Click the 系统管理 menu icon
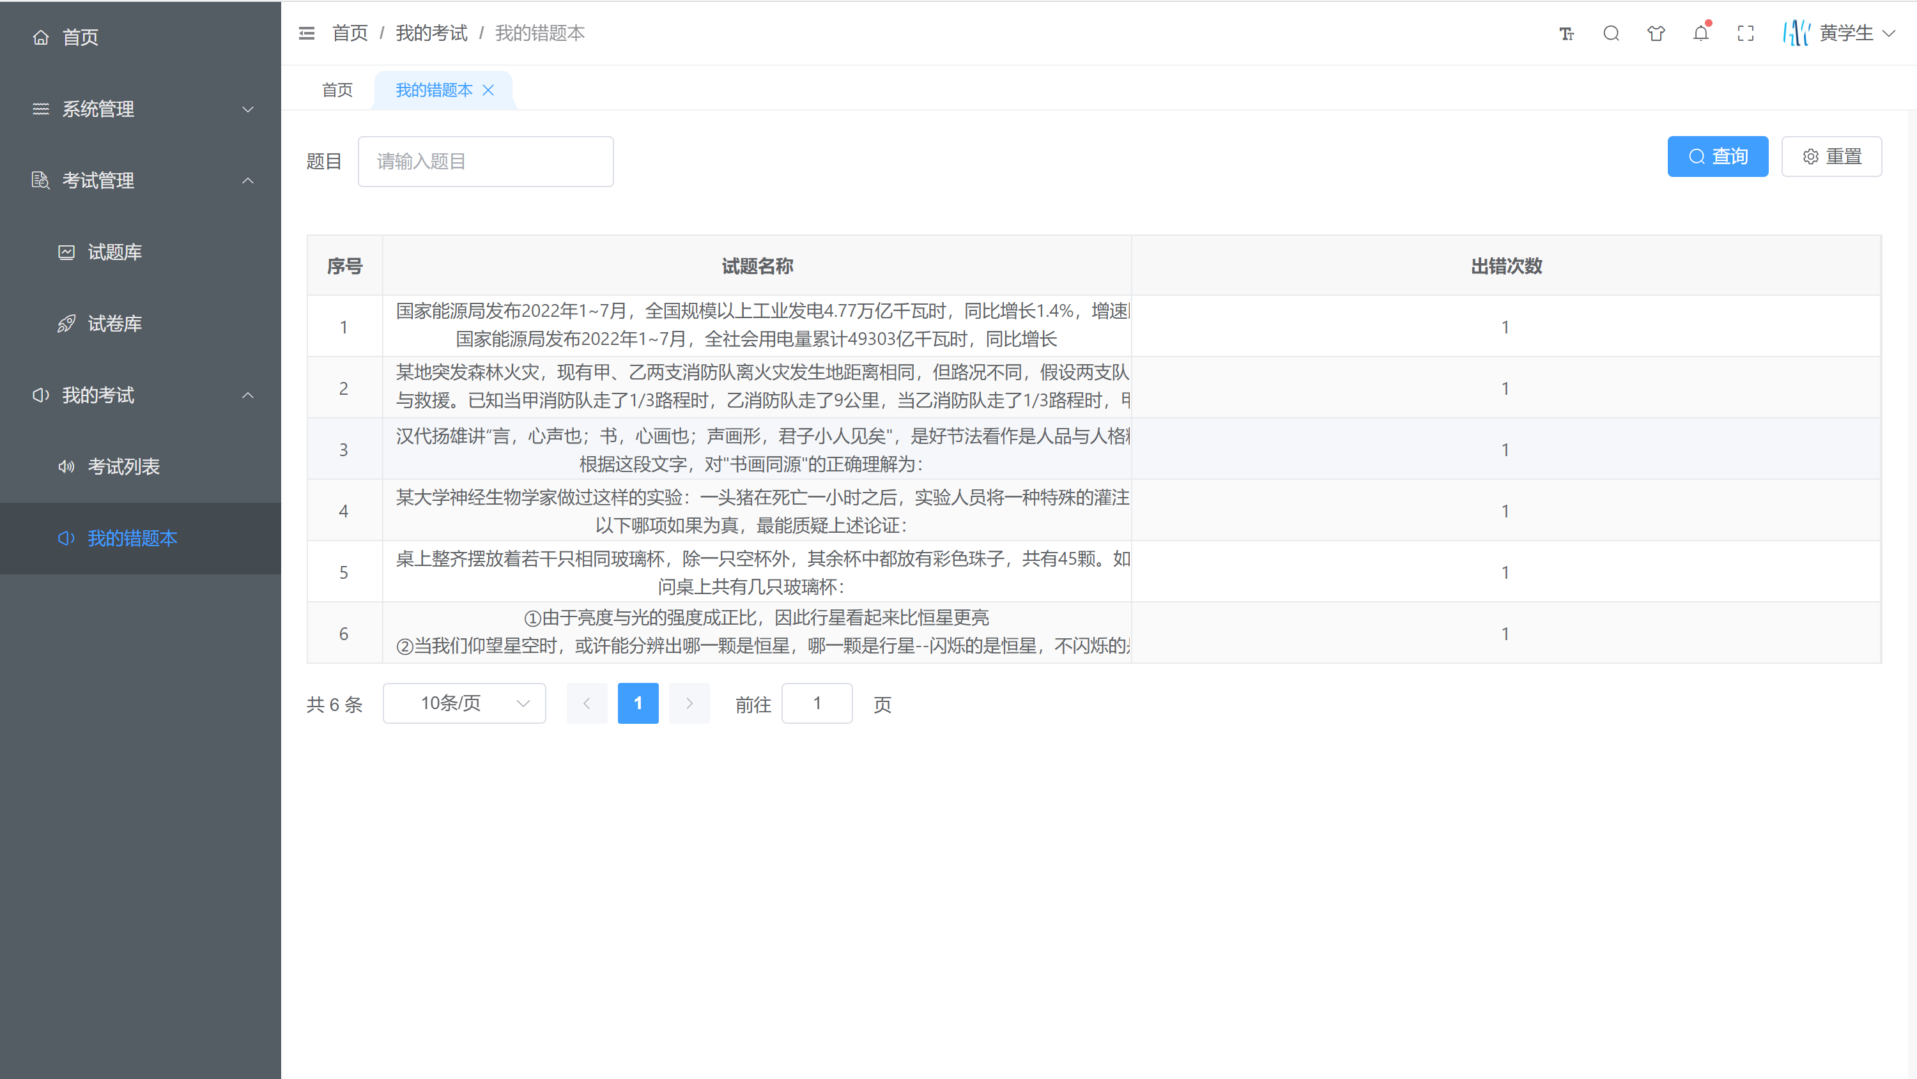1917x1079 pixels. click(x=41, y=109)
